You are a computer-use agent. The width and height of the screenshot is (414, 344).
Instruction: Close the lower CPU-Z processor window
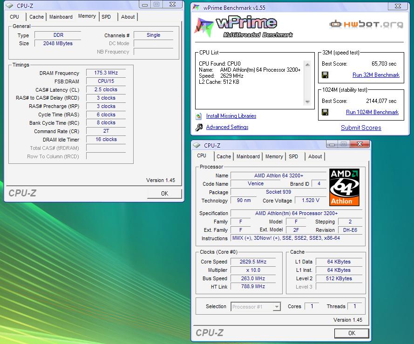tap(360, 144)
